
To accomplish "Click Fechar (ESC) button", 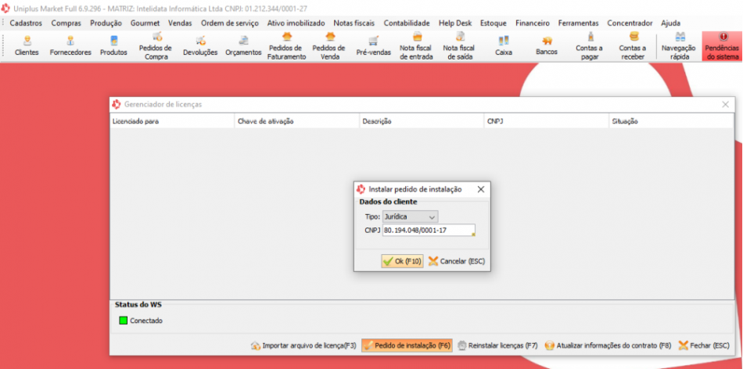I will [x=704, y=346].
